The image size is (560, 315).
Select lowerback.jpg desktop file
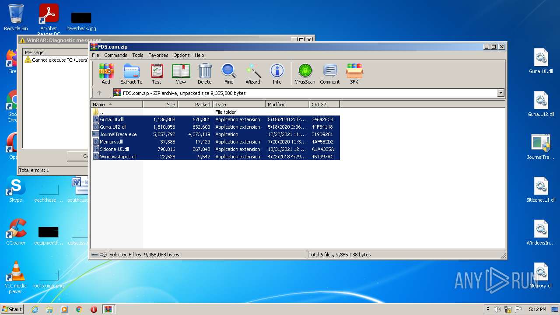[x=81, y=21]
